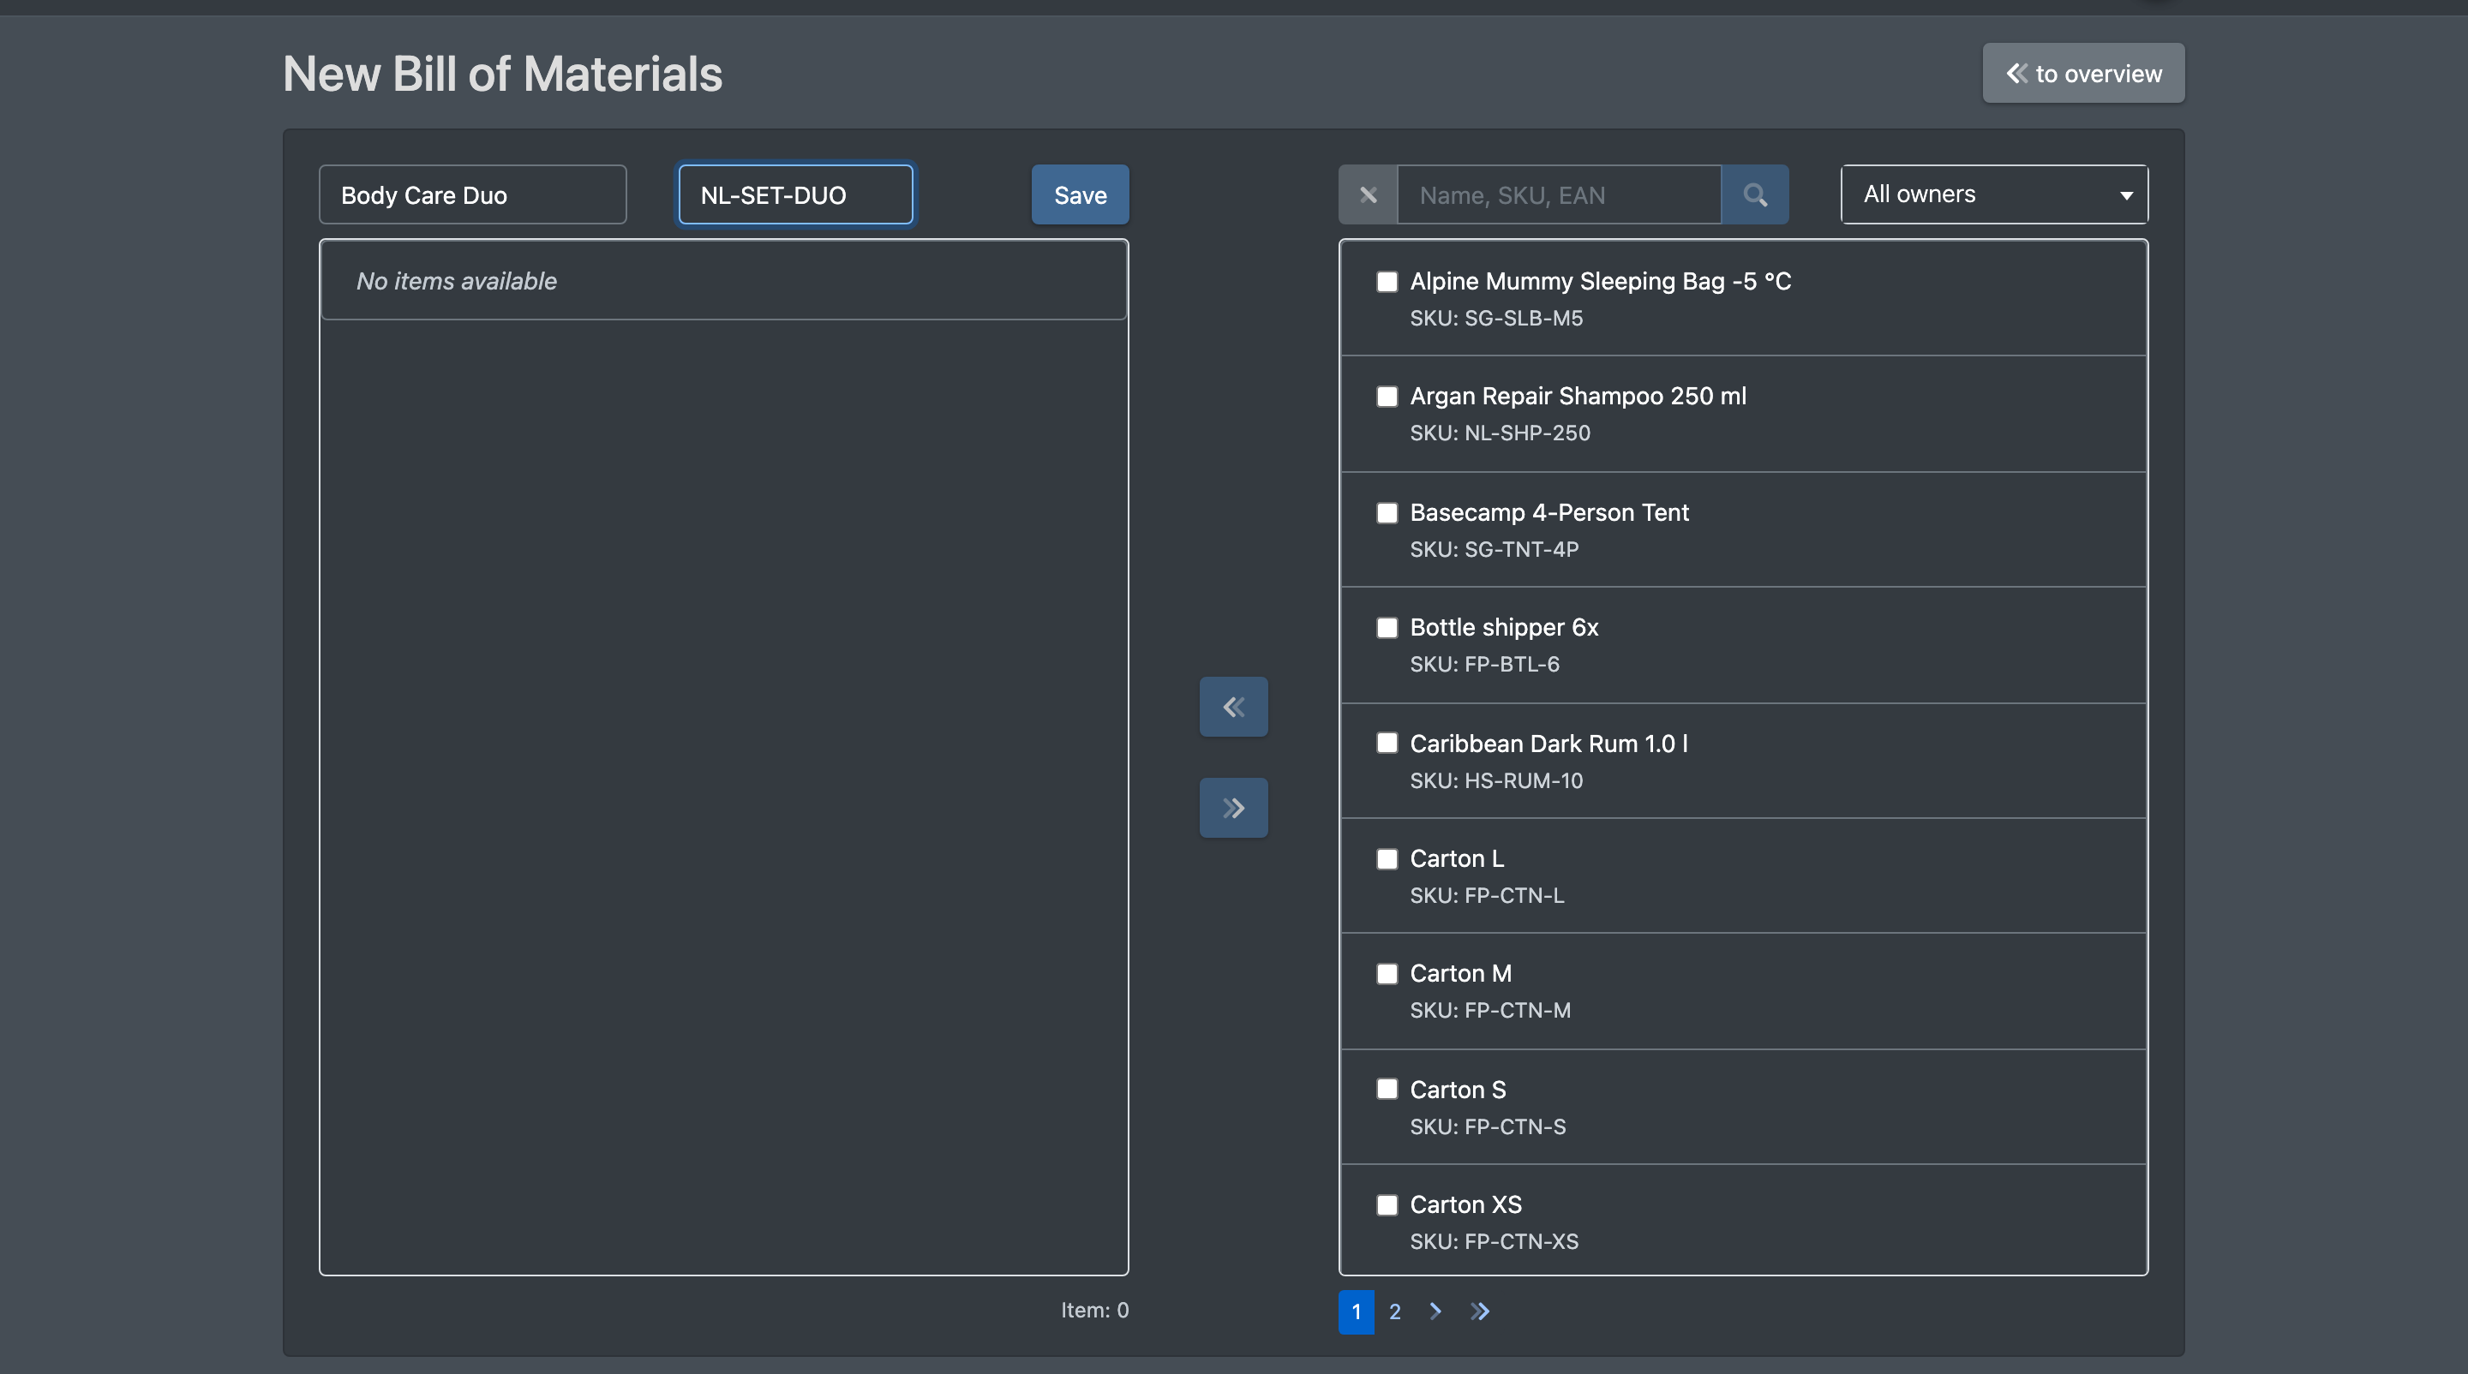Screen dimensions: 2468x1374
Task: Tick the Carton S checkbox
Action: coord(1387,1089)
